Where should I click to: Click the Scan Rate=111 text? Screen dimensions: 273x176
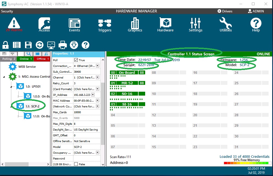click(x=120, y=157)
